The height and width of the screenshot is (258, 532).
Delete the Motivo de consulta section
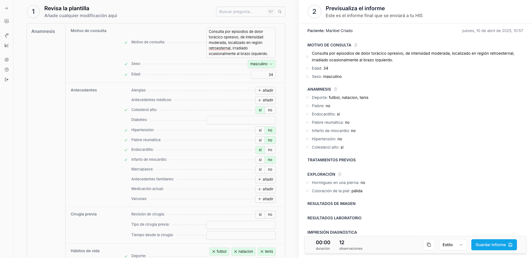click(x=356, y=45)
